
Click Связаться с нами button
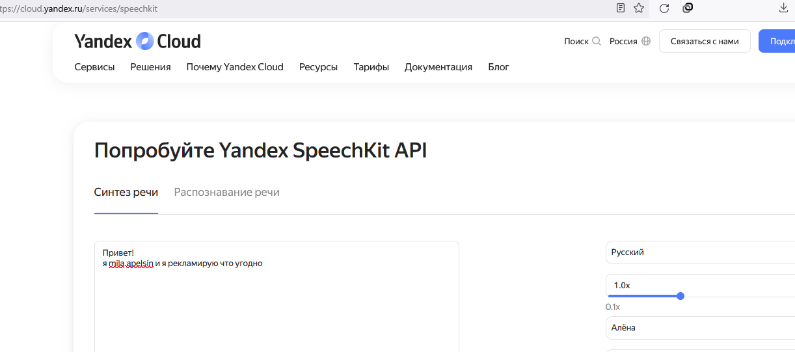coord(705,41)
